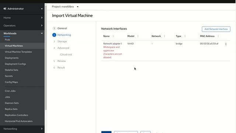Image resolution: width=236 pixels, height=133 pixels.
Task: Open kebab menu for Network adapter 1
Action: pos(226,44)
